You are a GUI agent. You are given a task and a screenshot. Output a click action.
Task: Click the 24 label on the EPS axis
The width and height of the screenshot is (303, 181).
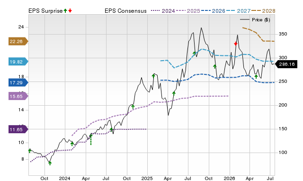tap(21, 27)
